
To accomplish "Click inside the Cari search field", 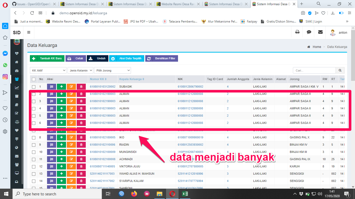I will (314, 70).
